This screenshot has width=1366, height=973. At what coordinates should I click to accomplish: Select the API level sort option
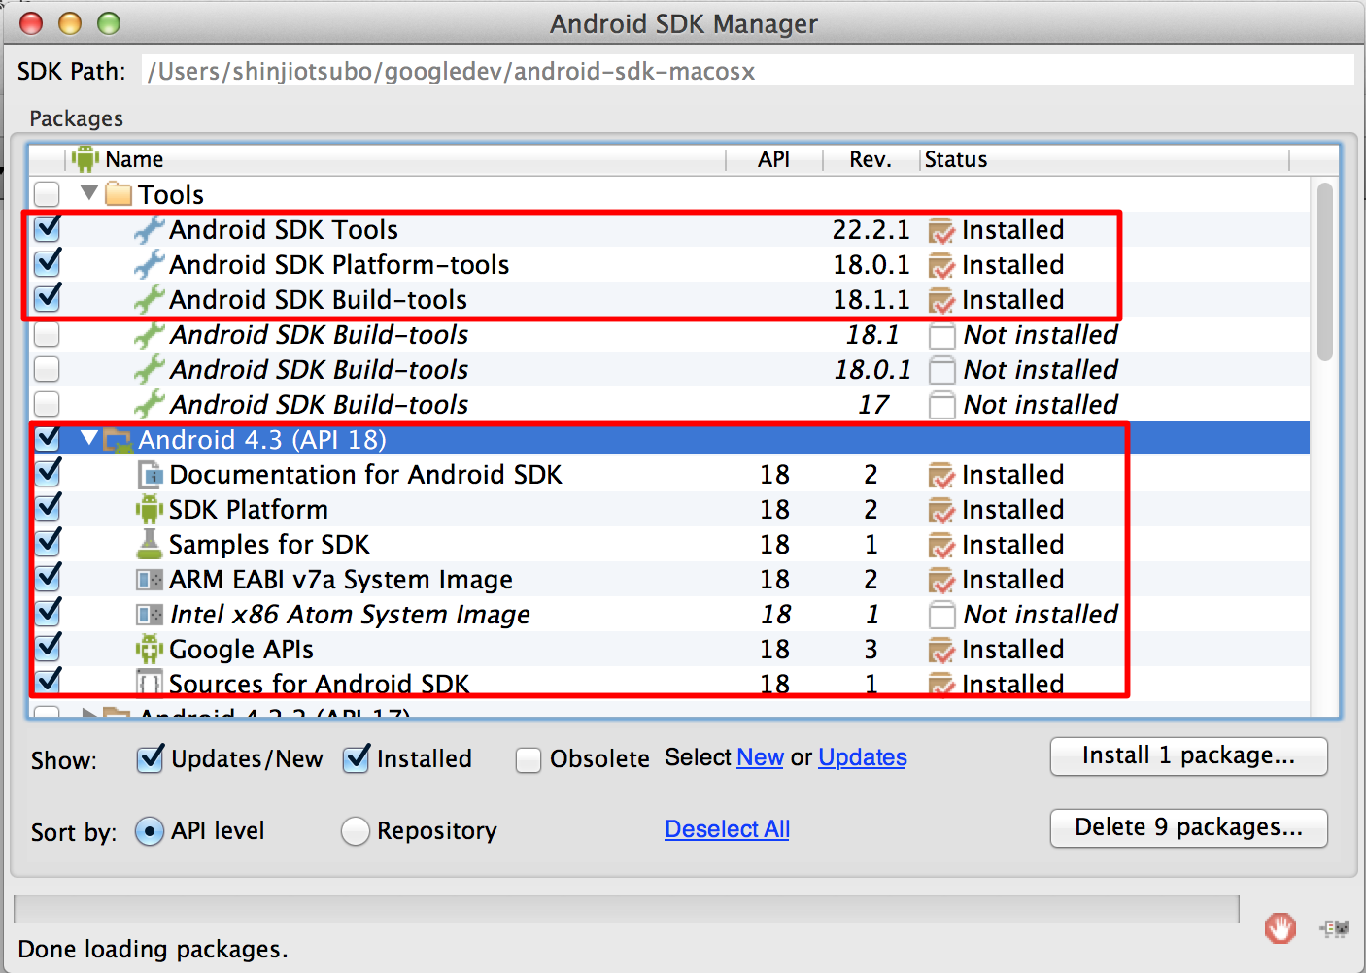149,831
